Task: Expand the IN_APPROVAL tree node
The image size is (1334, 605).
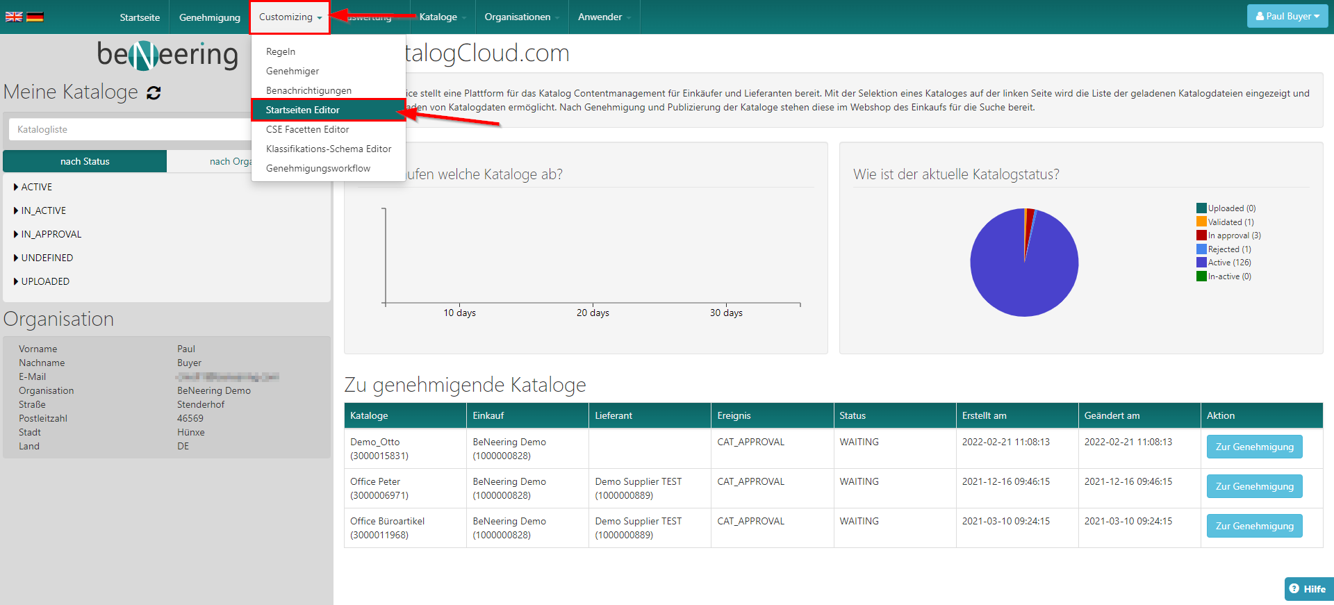Action: (x=16, y=234)
